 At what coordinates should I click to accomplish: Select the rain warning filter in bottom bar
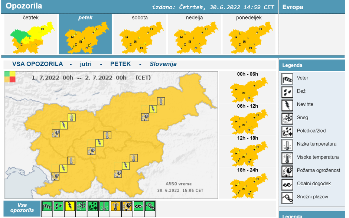[59, 206]
